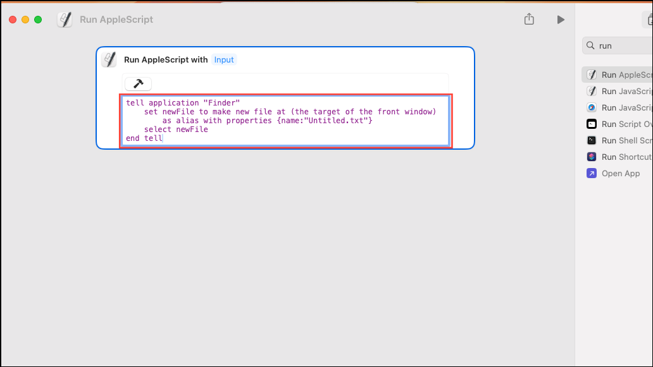
Task: Minimize the Shortcuts editor window
Action: [x=25, y=20]
